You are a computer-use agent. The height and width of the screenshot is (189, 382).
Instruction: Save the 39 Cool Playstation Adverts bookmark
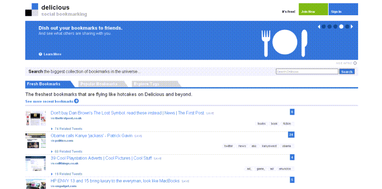[158, 159]
